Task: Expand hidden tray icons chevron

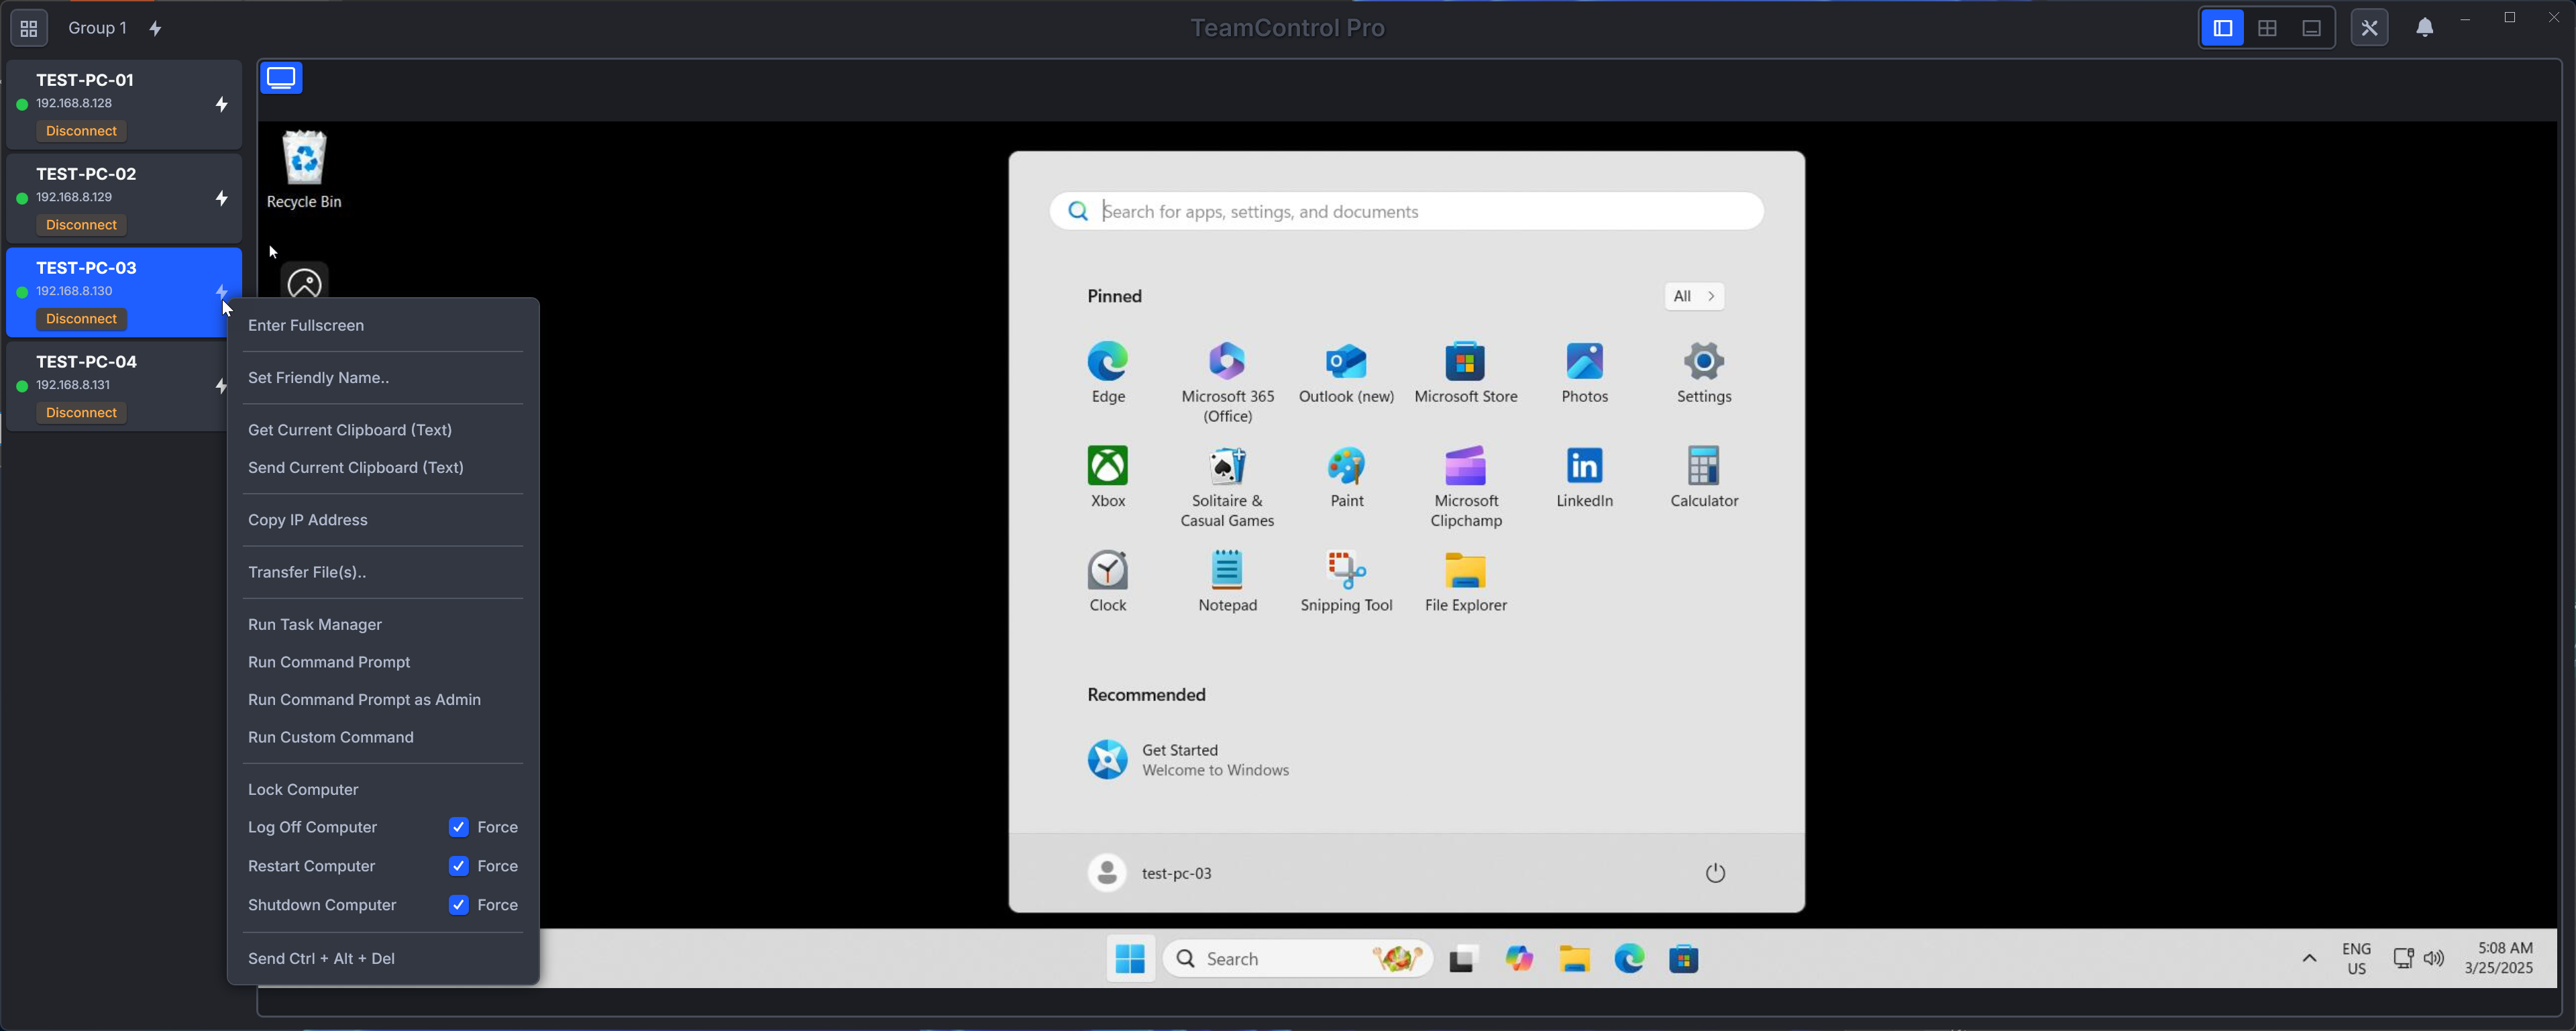Action: (x=2309, y=958)
